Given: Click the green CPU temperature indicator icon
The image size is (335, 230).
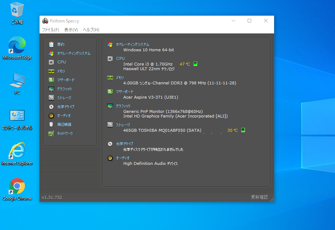Looking at the screenshot, I should coord(195,64).
